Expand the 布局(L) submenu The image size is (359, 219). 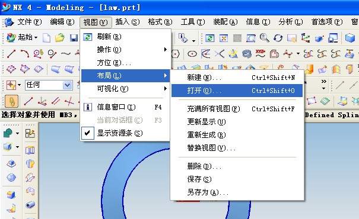(125, 76)
